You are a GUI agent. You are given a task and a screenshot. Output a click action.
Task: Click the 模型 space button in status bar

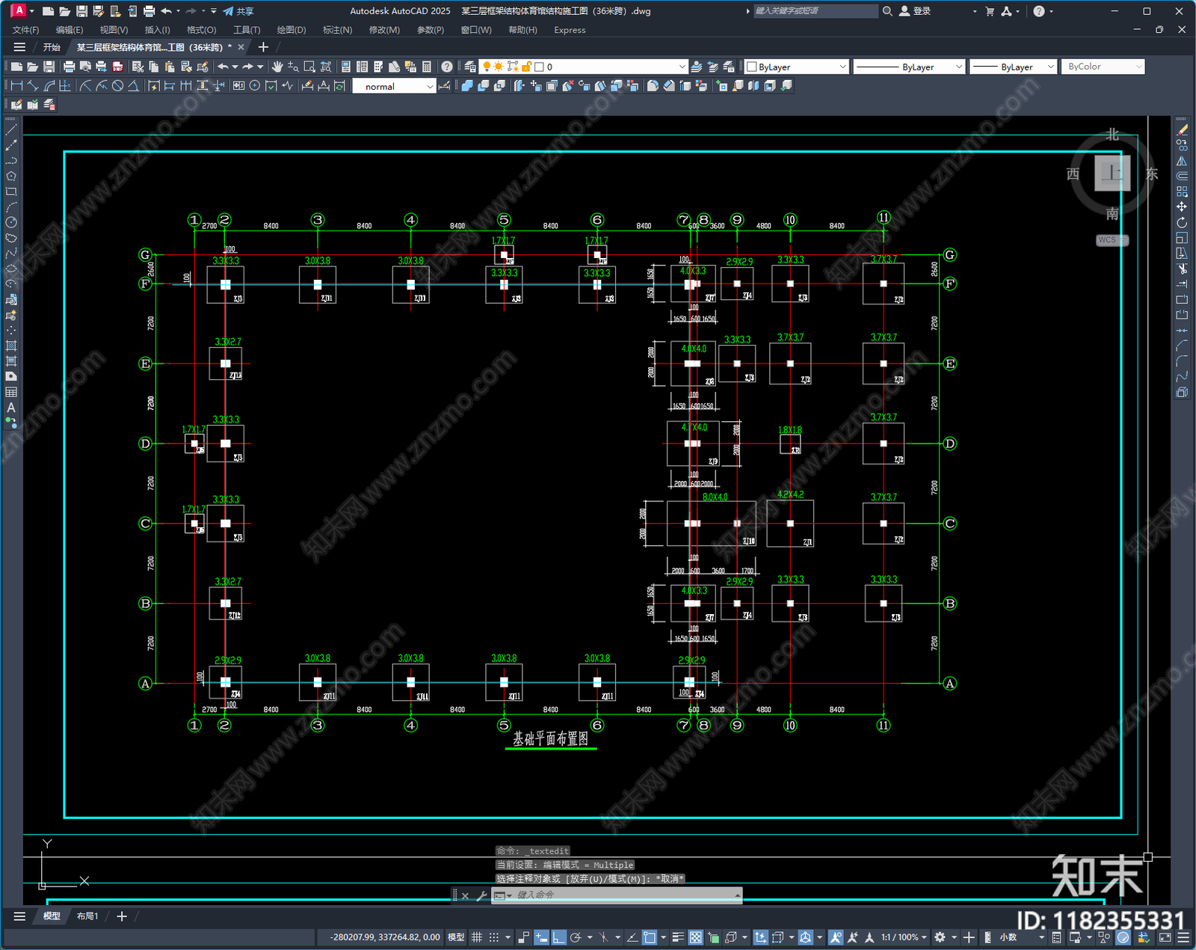[456, 937]
